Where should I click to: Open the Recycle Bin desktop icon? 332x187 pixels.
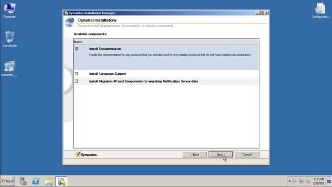click(9, 39)
